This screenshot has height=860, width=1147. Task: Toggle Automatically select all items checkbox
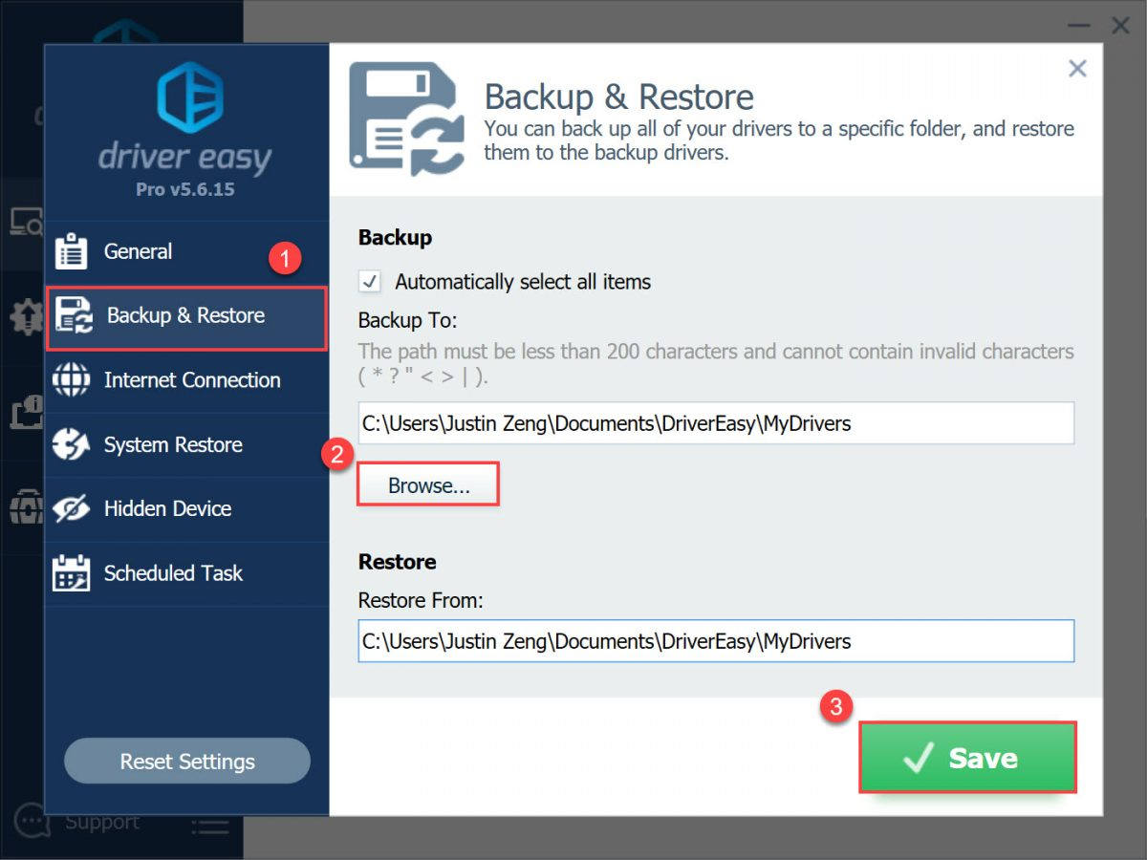tap(369, 282)
